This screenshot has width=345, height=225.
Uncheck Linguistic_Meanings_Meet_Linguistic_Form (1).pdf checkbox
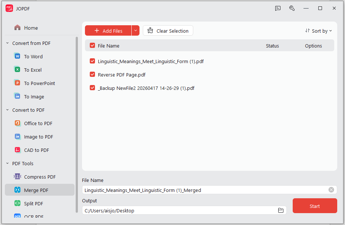92,61
